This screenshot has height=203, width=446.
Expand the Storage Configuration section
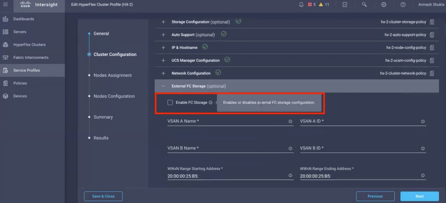click(x=163, y=22)
